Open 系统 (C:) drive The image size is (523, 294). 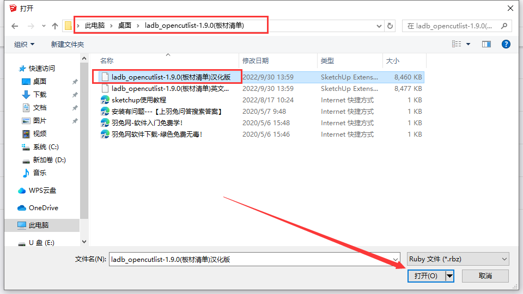click(x=40, y=146)
